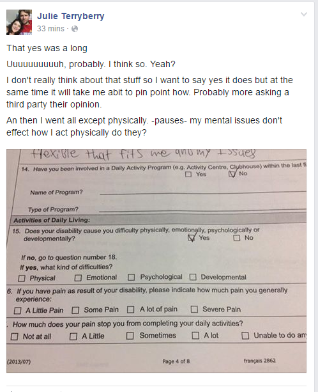Tick the Physical difficulties checkbox
Image resolution: width=318 pixels, height=392 pixels.
(22, 278)
